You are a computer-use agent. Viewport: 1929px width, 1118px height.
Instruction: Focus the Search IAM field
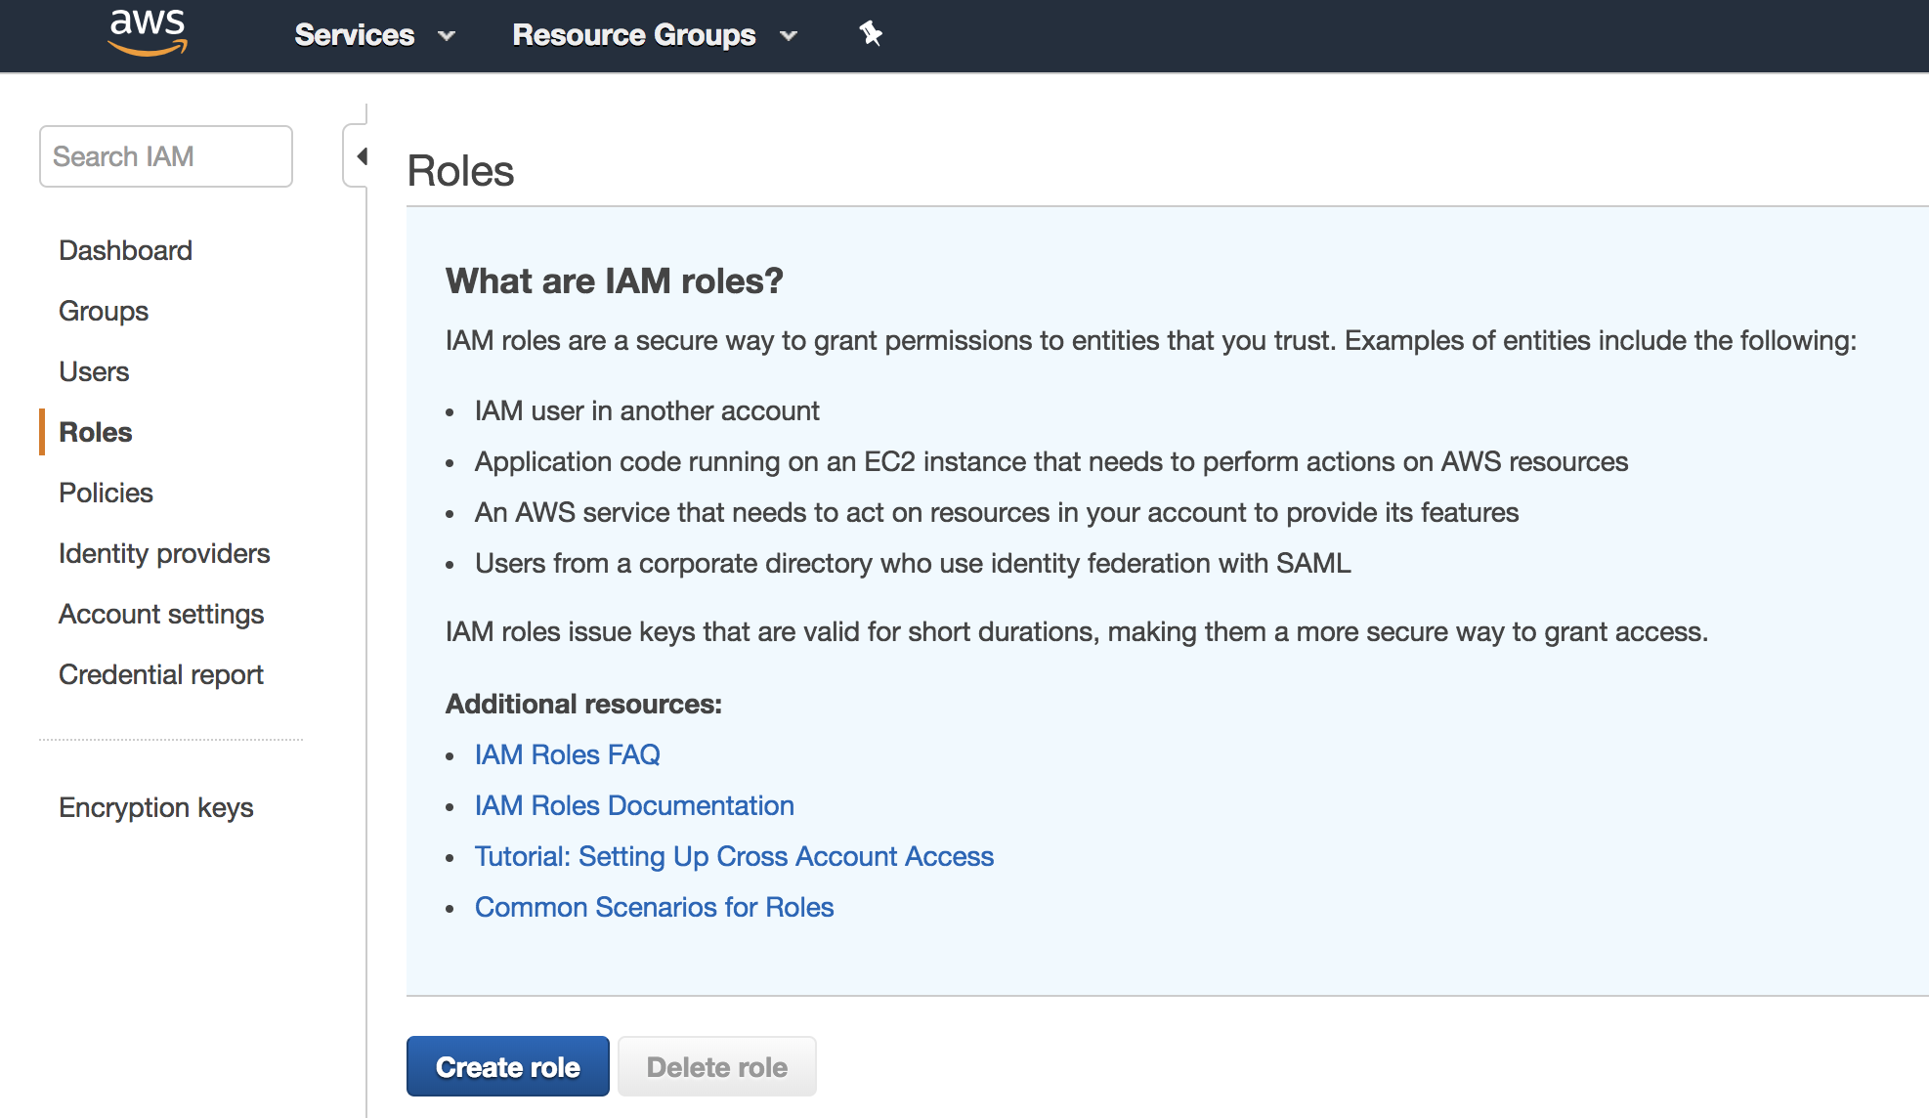tap(166, 156)
